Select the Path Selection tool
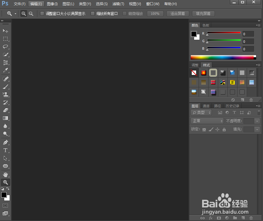 coord(5,158)
